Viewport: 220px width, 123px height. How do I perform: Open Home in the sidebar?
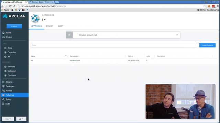coord(9,33)
